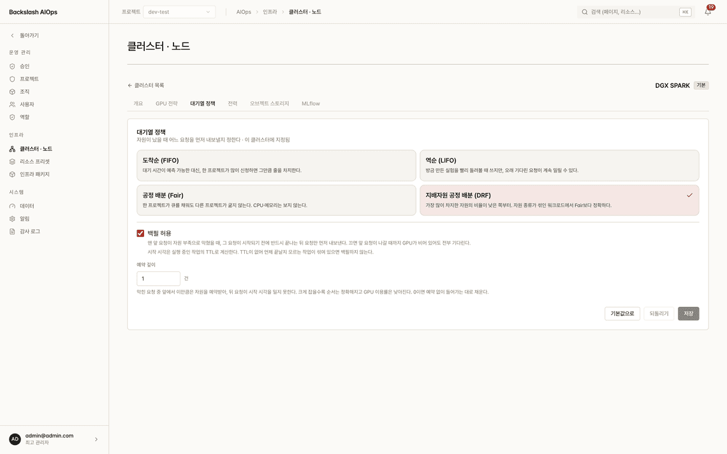Click the DGX SPARK cluster name
This screenshot has width=727, height=454.
[x=672, y=85]
